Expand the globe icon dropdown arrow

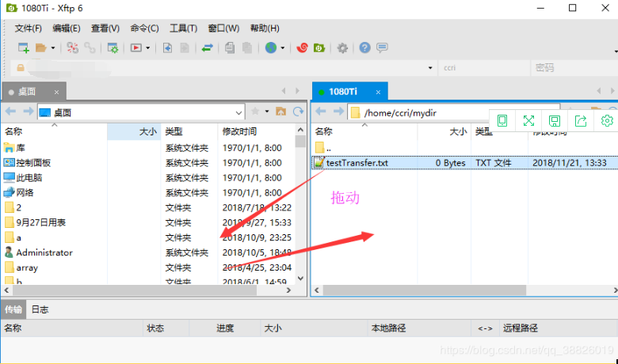tap(283, 48)
